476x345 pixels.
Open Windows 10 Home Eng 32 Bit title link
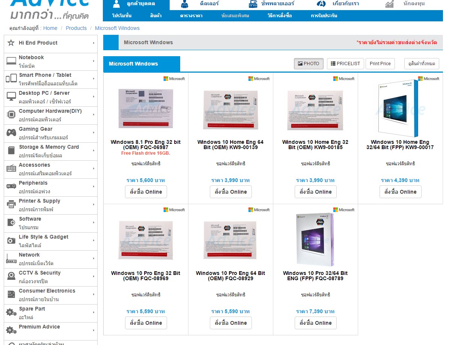[x=315, y=145]
